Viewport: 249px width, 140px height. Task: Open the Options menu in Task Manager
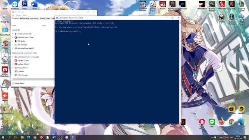pyautogui.click(x=19, y=15)
